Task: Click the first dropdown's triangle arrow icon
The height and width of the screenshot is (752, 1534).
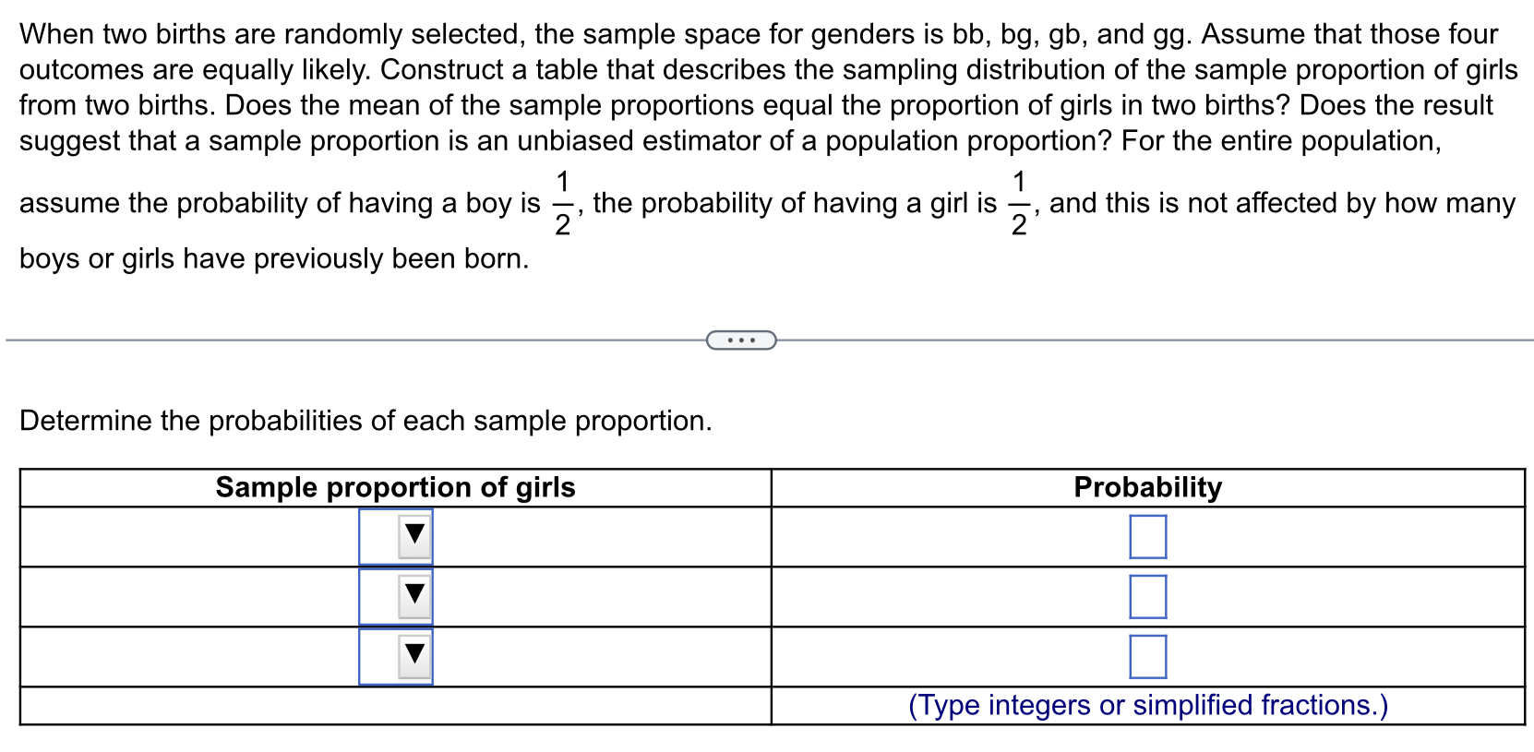Action: click(413, 535)
